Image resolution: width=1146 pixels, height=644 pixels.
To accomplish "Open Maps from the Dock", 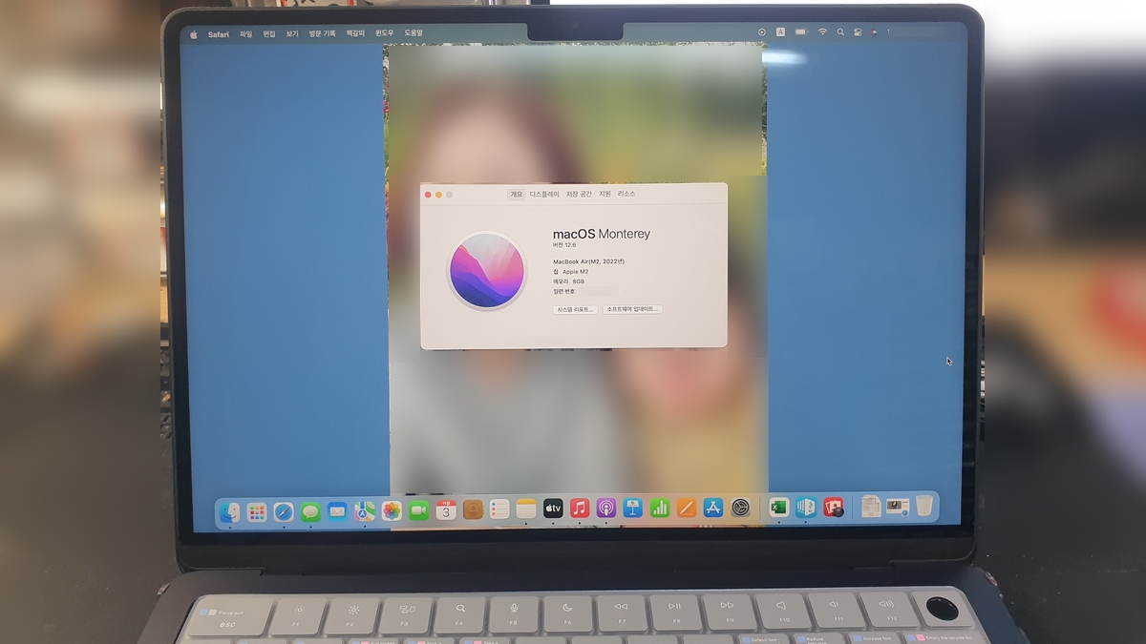I will coord(365,511).
